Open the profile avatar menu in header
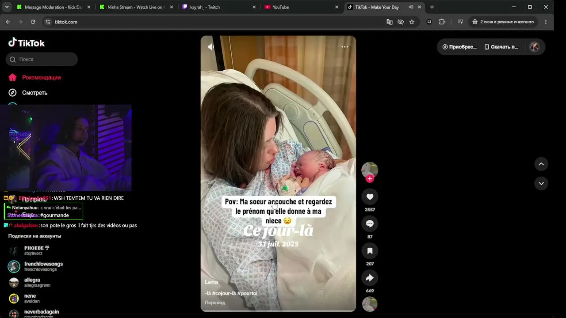 point(535,47)
